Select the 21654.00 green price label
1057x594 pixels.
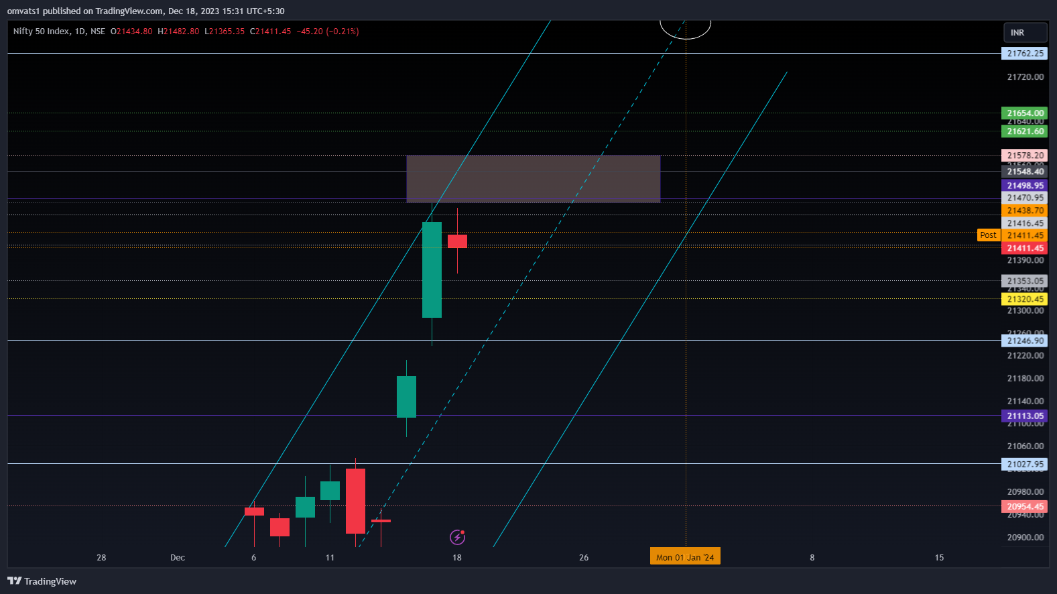(x=1025, y=113)
